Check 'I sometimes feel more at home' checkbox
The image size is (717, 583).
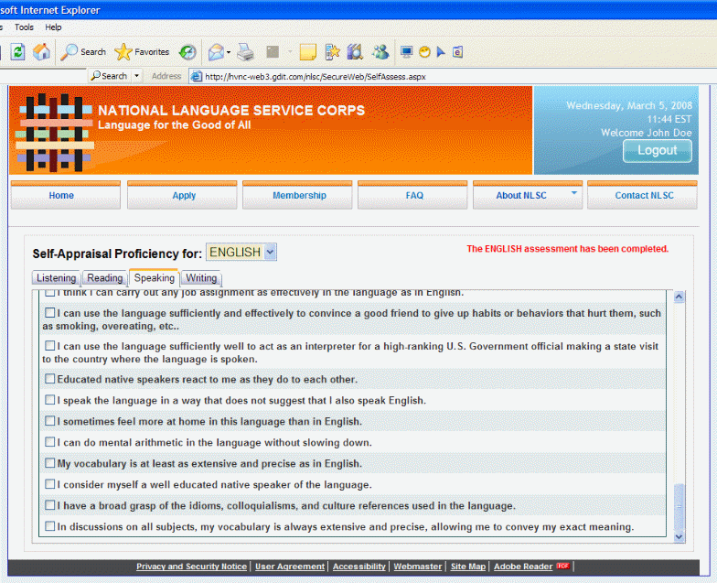click(x=50, y=422)
